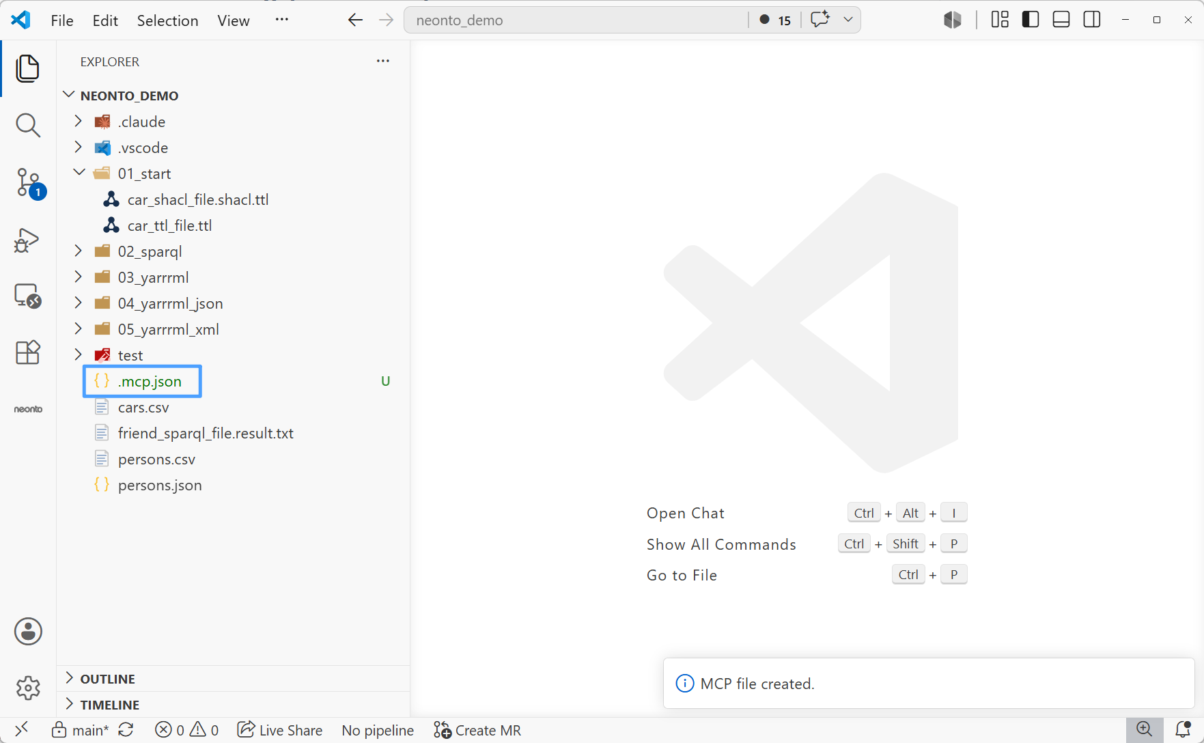Go forward in navigation history
The image size is (1204, 743).
387,20
